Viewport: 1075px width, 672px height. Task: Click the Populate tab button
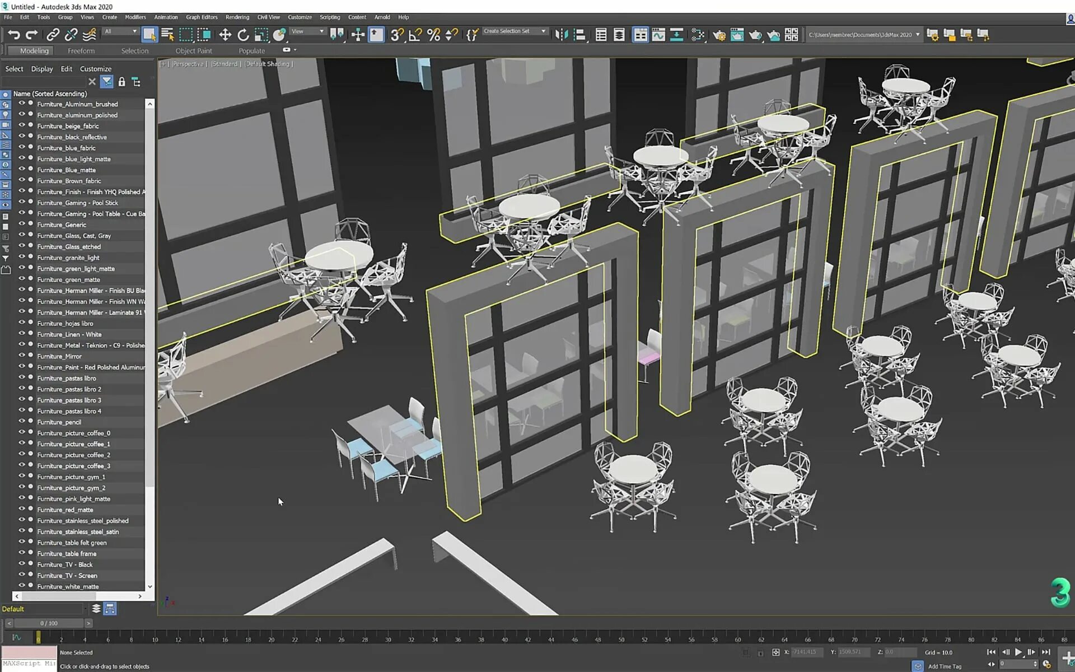[251, 49]
